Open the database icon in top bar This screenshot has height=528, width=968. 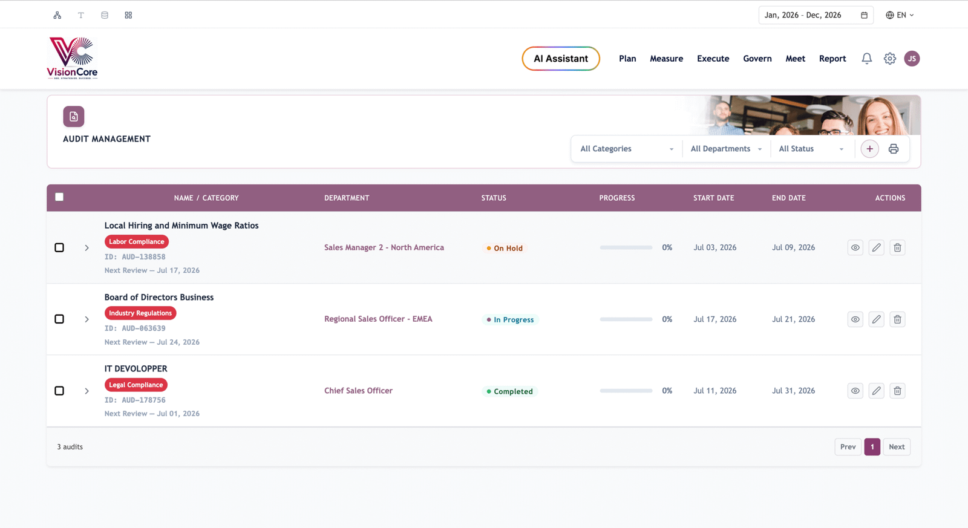point(105,15)
